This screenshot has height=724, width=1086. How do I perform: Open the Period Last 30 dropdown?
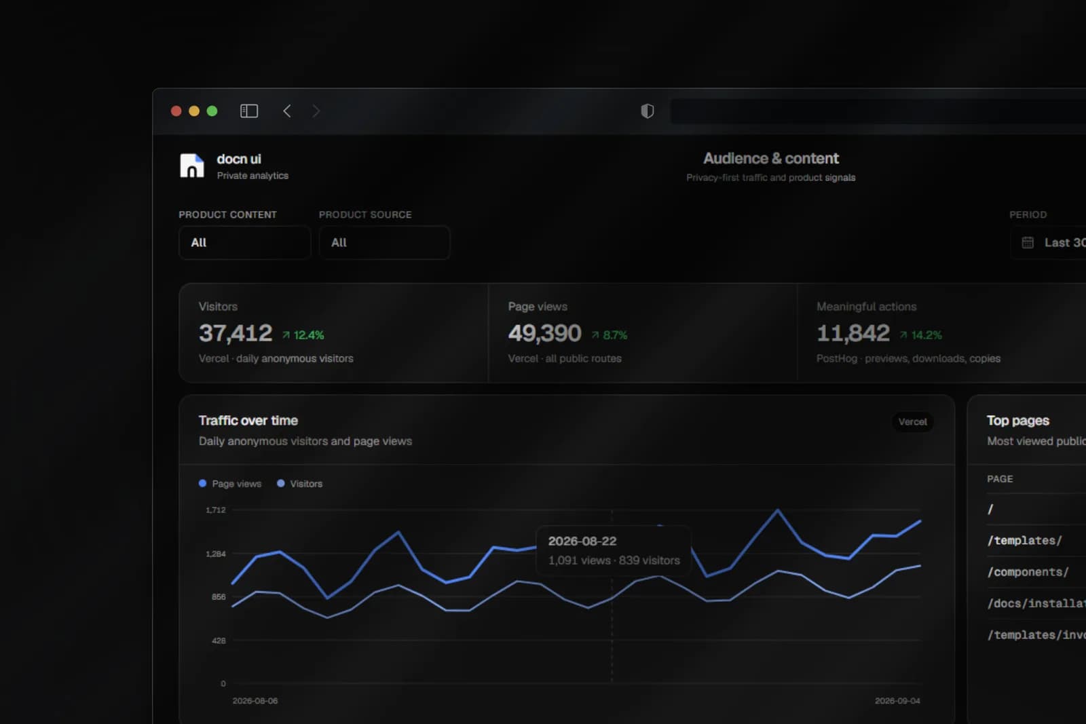coord(1048,242)
